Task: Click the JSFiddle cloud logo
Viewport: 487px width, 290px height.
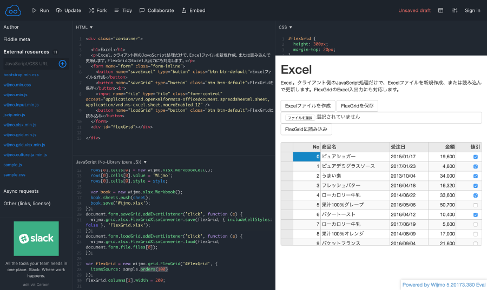Action: tap(13, 11)
